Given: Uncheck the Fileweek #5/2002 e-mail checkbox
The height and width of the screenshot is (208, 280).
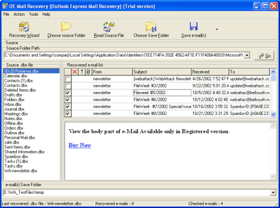Looking at the screenshot, I should (68, 93).
